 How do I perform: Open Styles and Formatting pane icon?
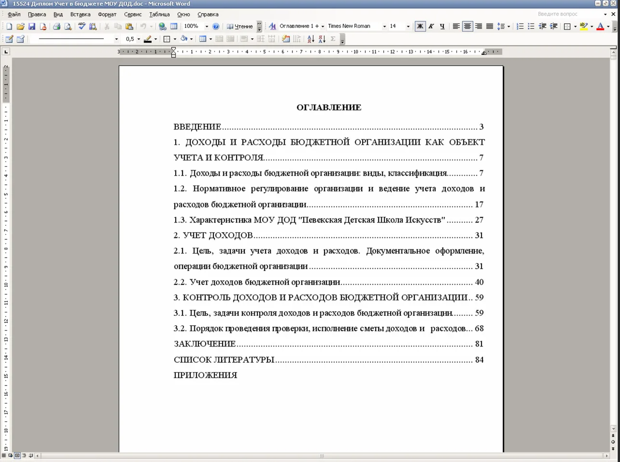click(272, 26)
